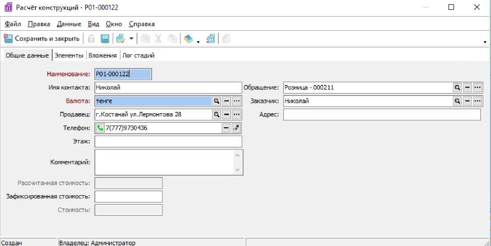This screenshot has width=491, height=246.
Task: Click the disabled copy icon
Action: [145, 39]
